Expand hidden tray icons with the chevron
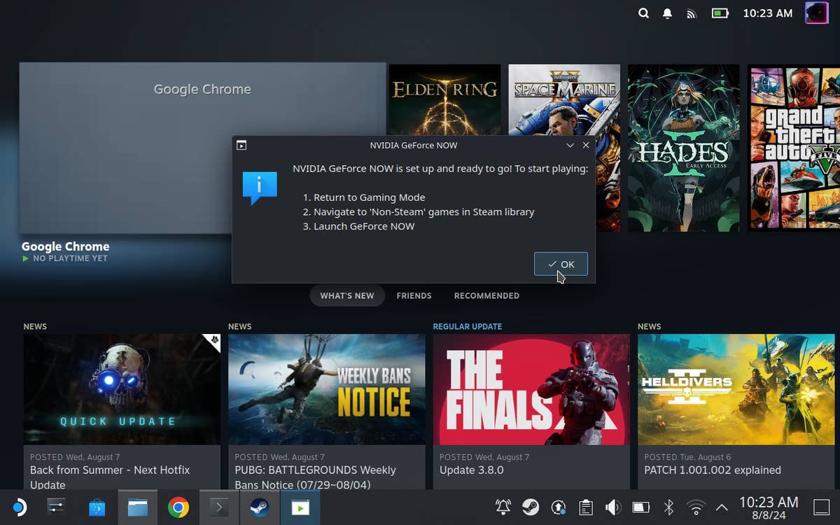 [722, 507]
